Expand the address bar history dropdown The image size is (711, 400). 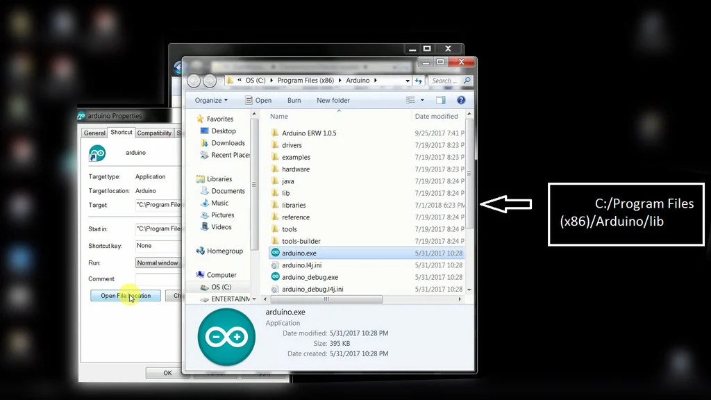[407, 81]
